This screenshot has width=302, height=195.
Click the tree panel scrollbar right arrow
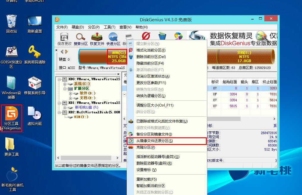117,158
